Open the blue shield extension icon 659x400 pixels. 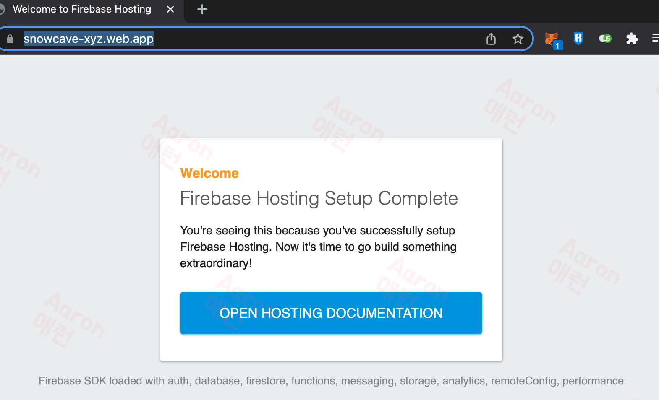click(x=578, y=39)
